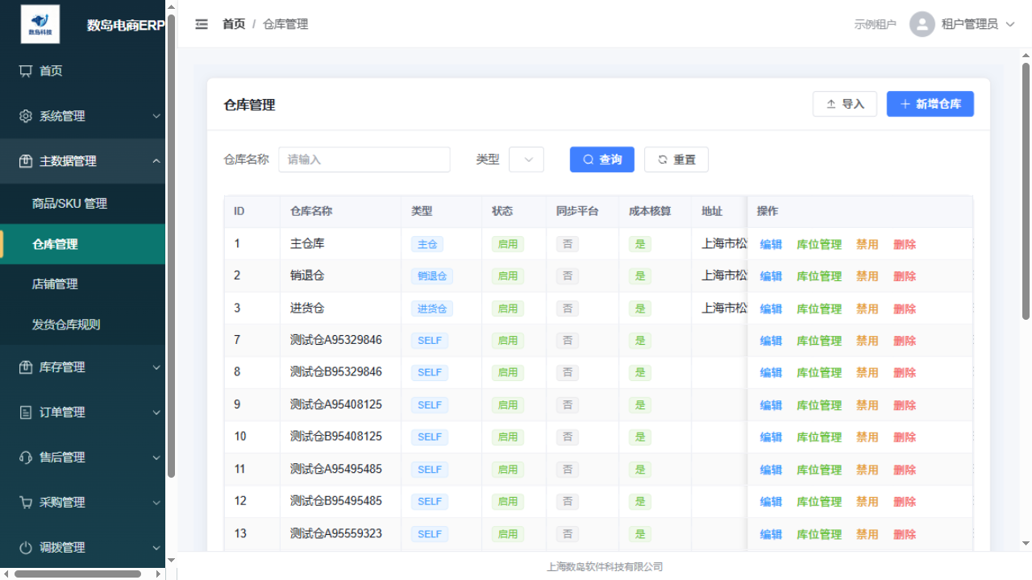Click the 售后管理 headset icon
The height and width of the screenshot is (580, 1032).
point(26,458)
